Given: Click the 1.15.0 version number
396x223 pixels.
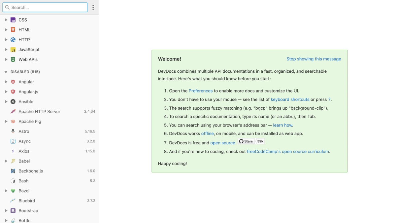Looking at the screenshot, I should (x=90, y=151).
